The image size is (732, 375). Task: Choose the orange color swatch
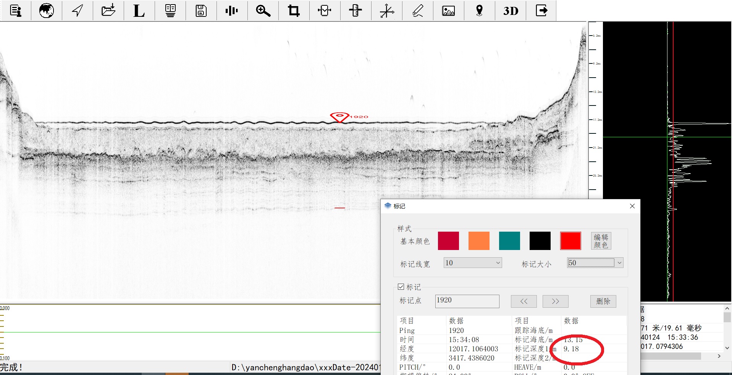tap(479, 241)
